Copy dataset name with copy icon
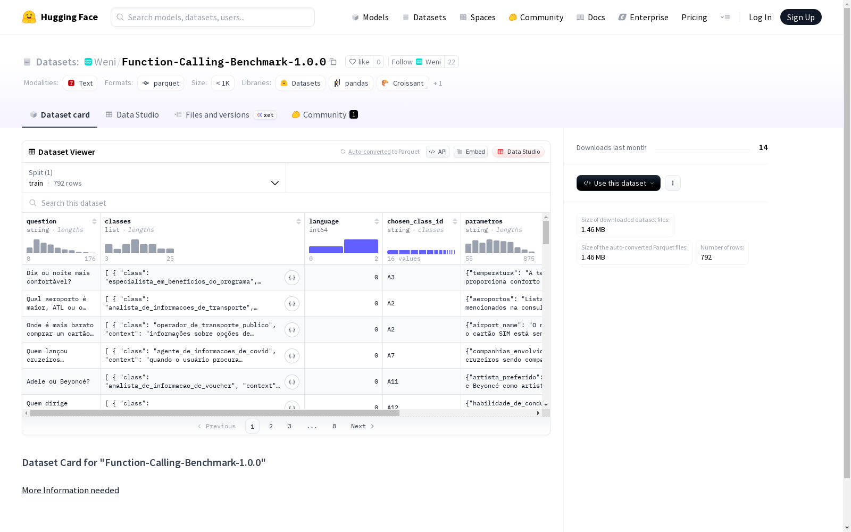Image resolution: width=851 pixels, height=532 pixels. point(333,62)
